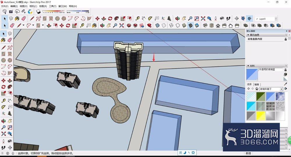Screen dimensions: 291x157
Task: Open the Trimble Connect icon
Action: pos(30,12)
